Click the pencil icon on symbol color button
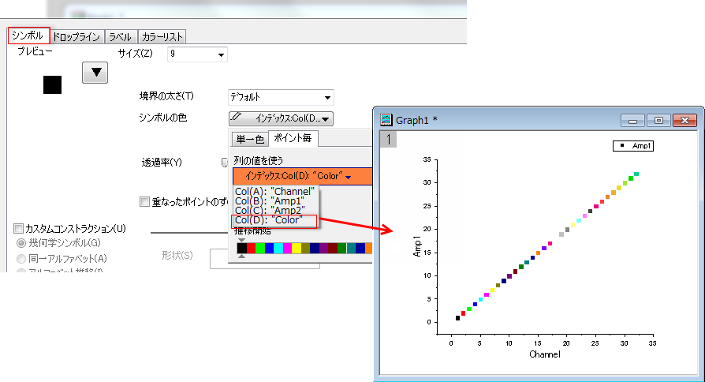The width and height of the screenshot is (705, 382). click(x=237, y=118)
